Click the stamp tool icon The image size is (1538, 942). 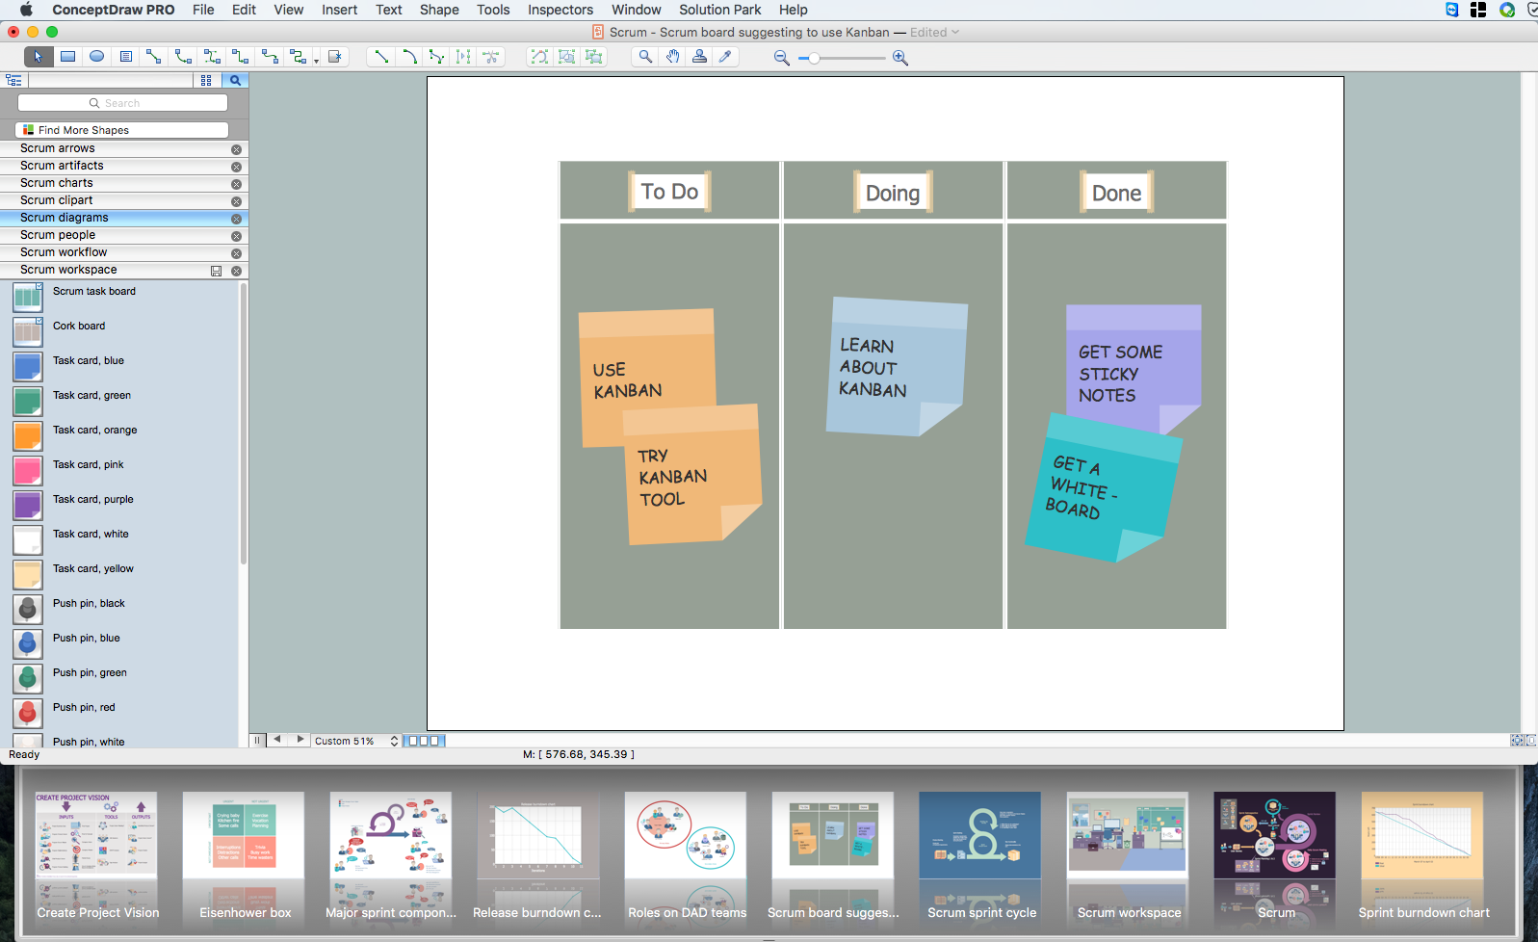pos(699,57)
